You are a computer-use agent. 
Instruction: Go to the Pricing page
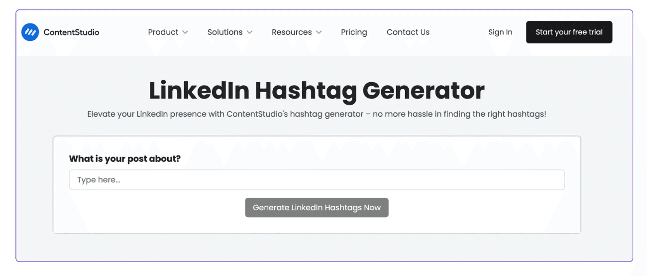pyautogui.click(x=354, y=32)
